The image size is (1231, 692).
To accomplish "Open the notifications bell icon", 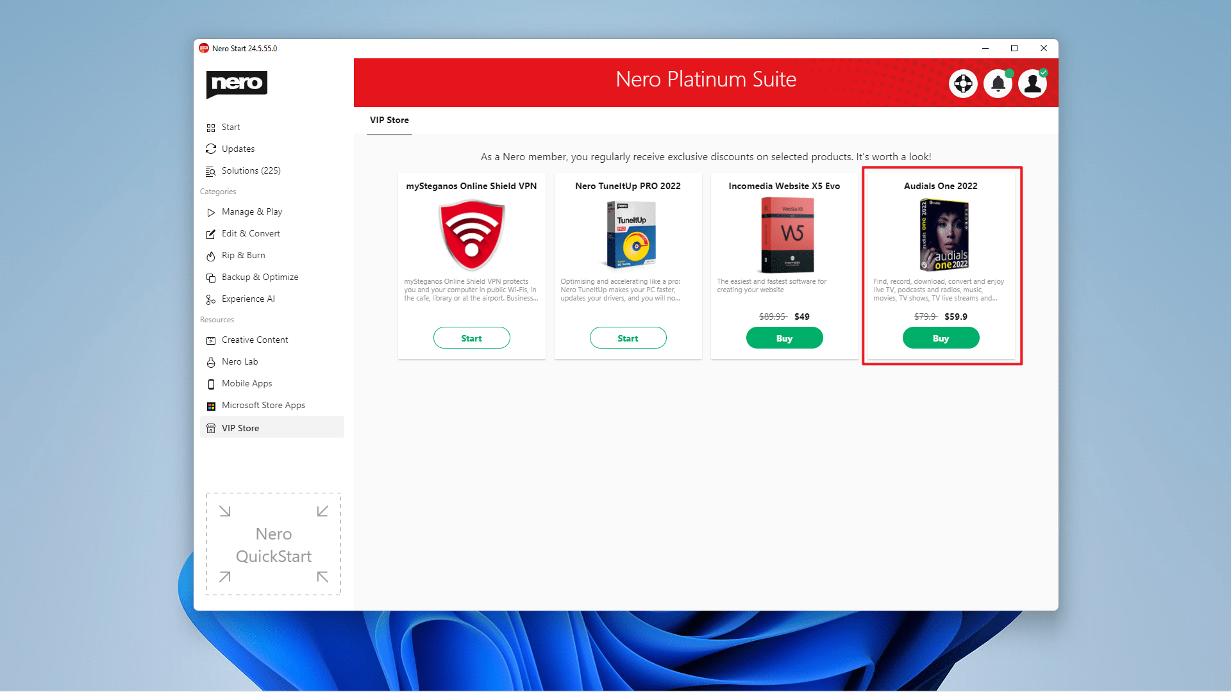I will pos(998,83).
